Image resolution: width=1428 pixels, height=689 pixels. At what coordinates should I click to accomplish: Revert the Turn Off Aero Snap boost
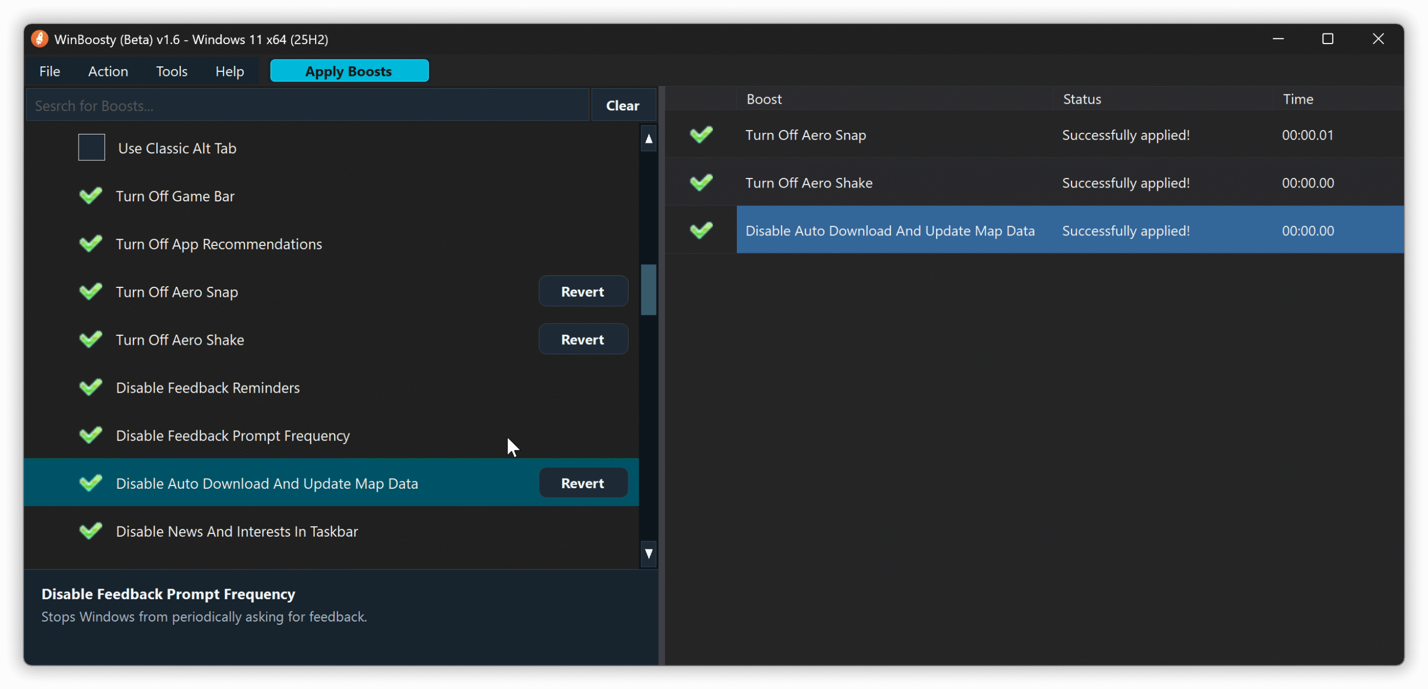pyautogui.click(x=583, y=291)
